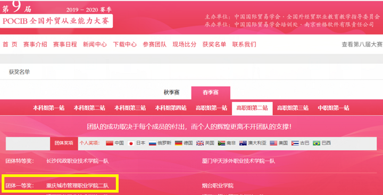Switch to 本科组第三站 tab

tap(130, 108)
